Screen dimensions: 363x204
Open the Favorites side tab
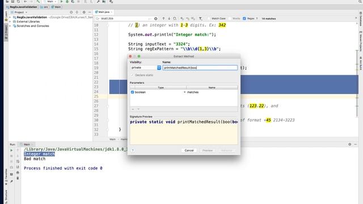tap(6, 177)
